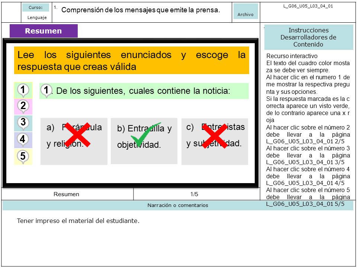Click the 1/5 page indicator
Screen dimensions: 357x268
pyautogui.click(x=194, y=194)
